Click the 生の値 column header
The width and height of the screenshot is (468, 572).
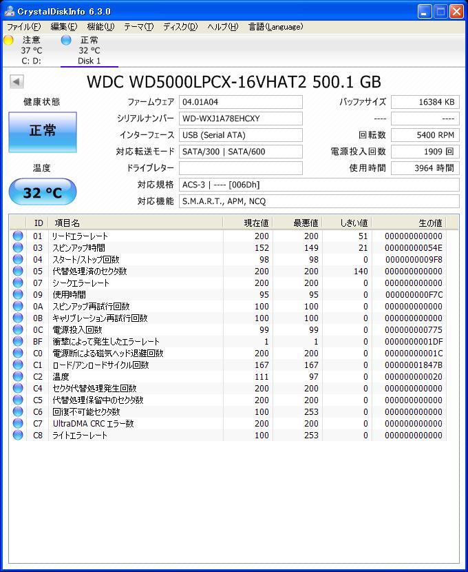[x=409, y=223]
